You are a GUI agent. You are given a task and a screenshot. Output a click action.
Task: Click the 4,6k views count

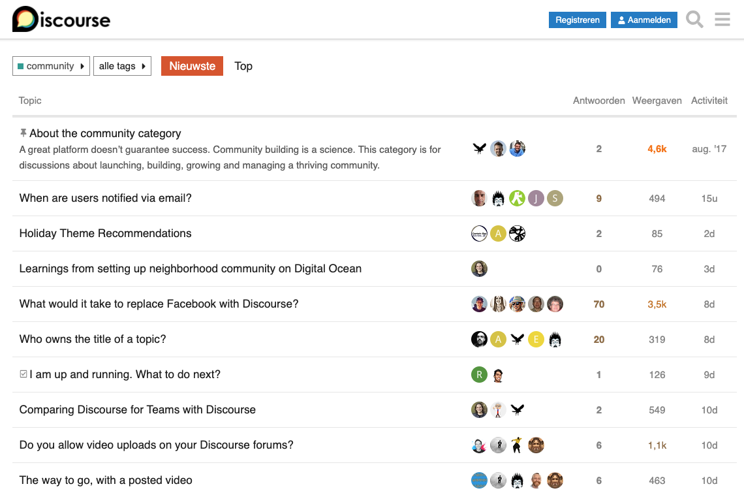point(657,149)
